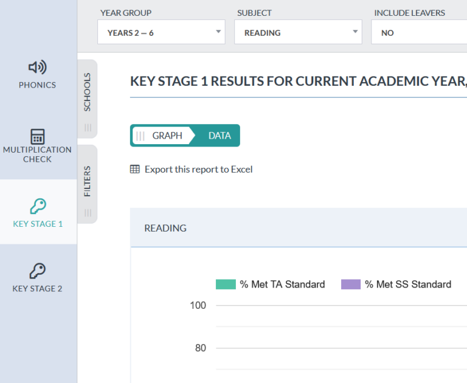Export this report to Excel
The width and height of the screenshot is (467, 383).
[199, 169]
